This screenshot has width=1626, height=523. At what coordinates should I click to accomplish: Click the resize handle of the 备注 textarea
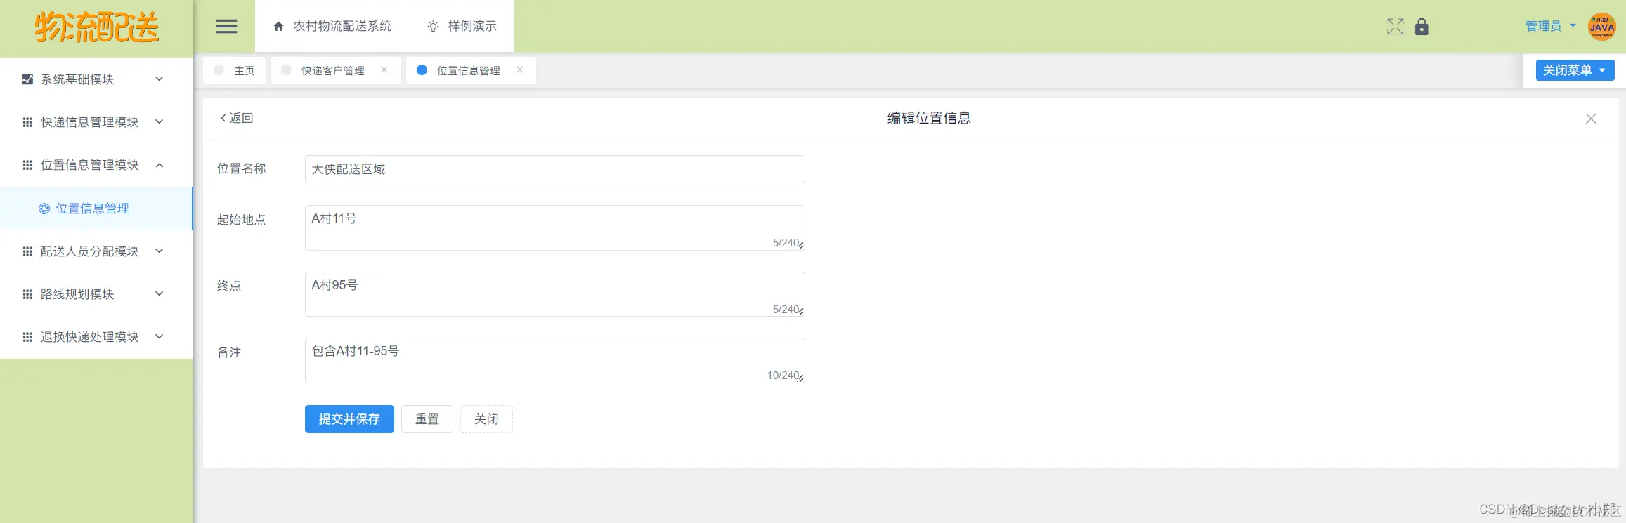801,378
